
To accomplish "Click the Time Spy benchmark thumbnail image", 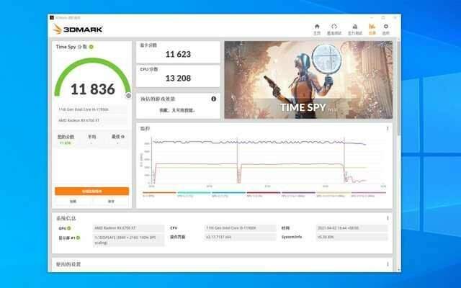I will (x=308, y=80).
